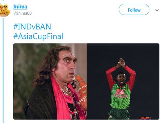Click the cricketer's raised joined hands
The height and width of the screenshot is (123, 161).
(x=122, y=63)
